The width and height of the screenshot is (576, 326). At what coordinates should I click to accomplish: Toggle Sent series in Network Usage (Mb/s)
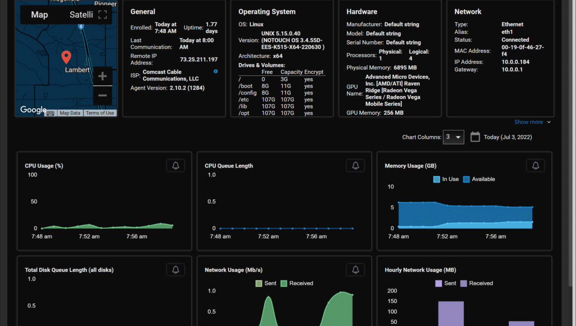click(266, 283)
